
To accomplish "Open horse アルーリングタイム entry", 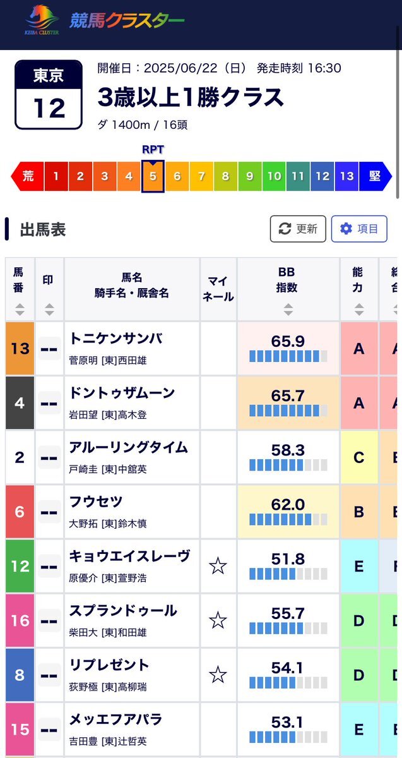I will pyautogui.click(x=128, y=447).
